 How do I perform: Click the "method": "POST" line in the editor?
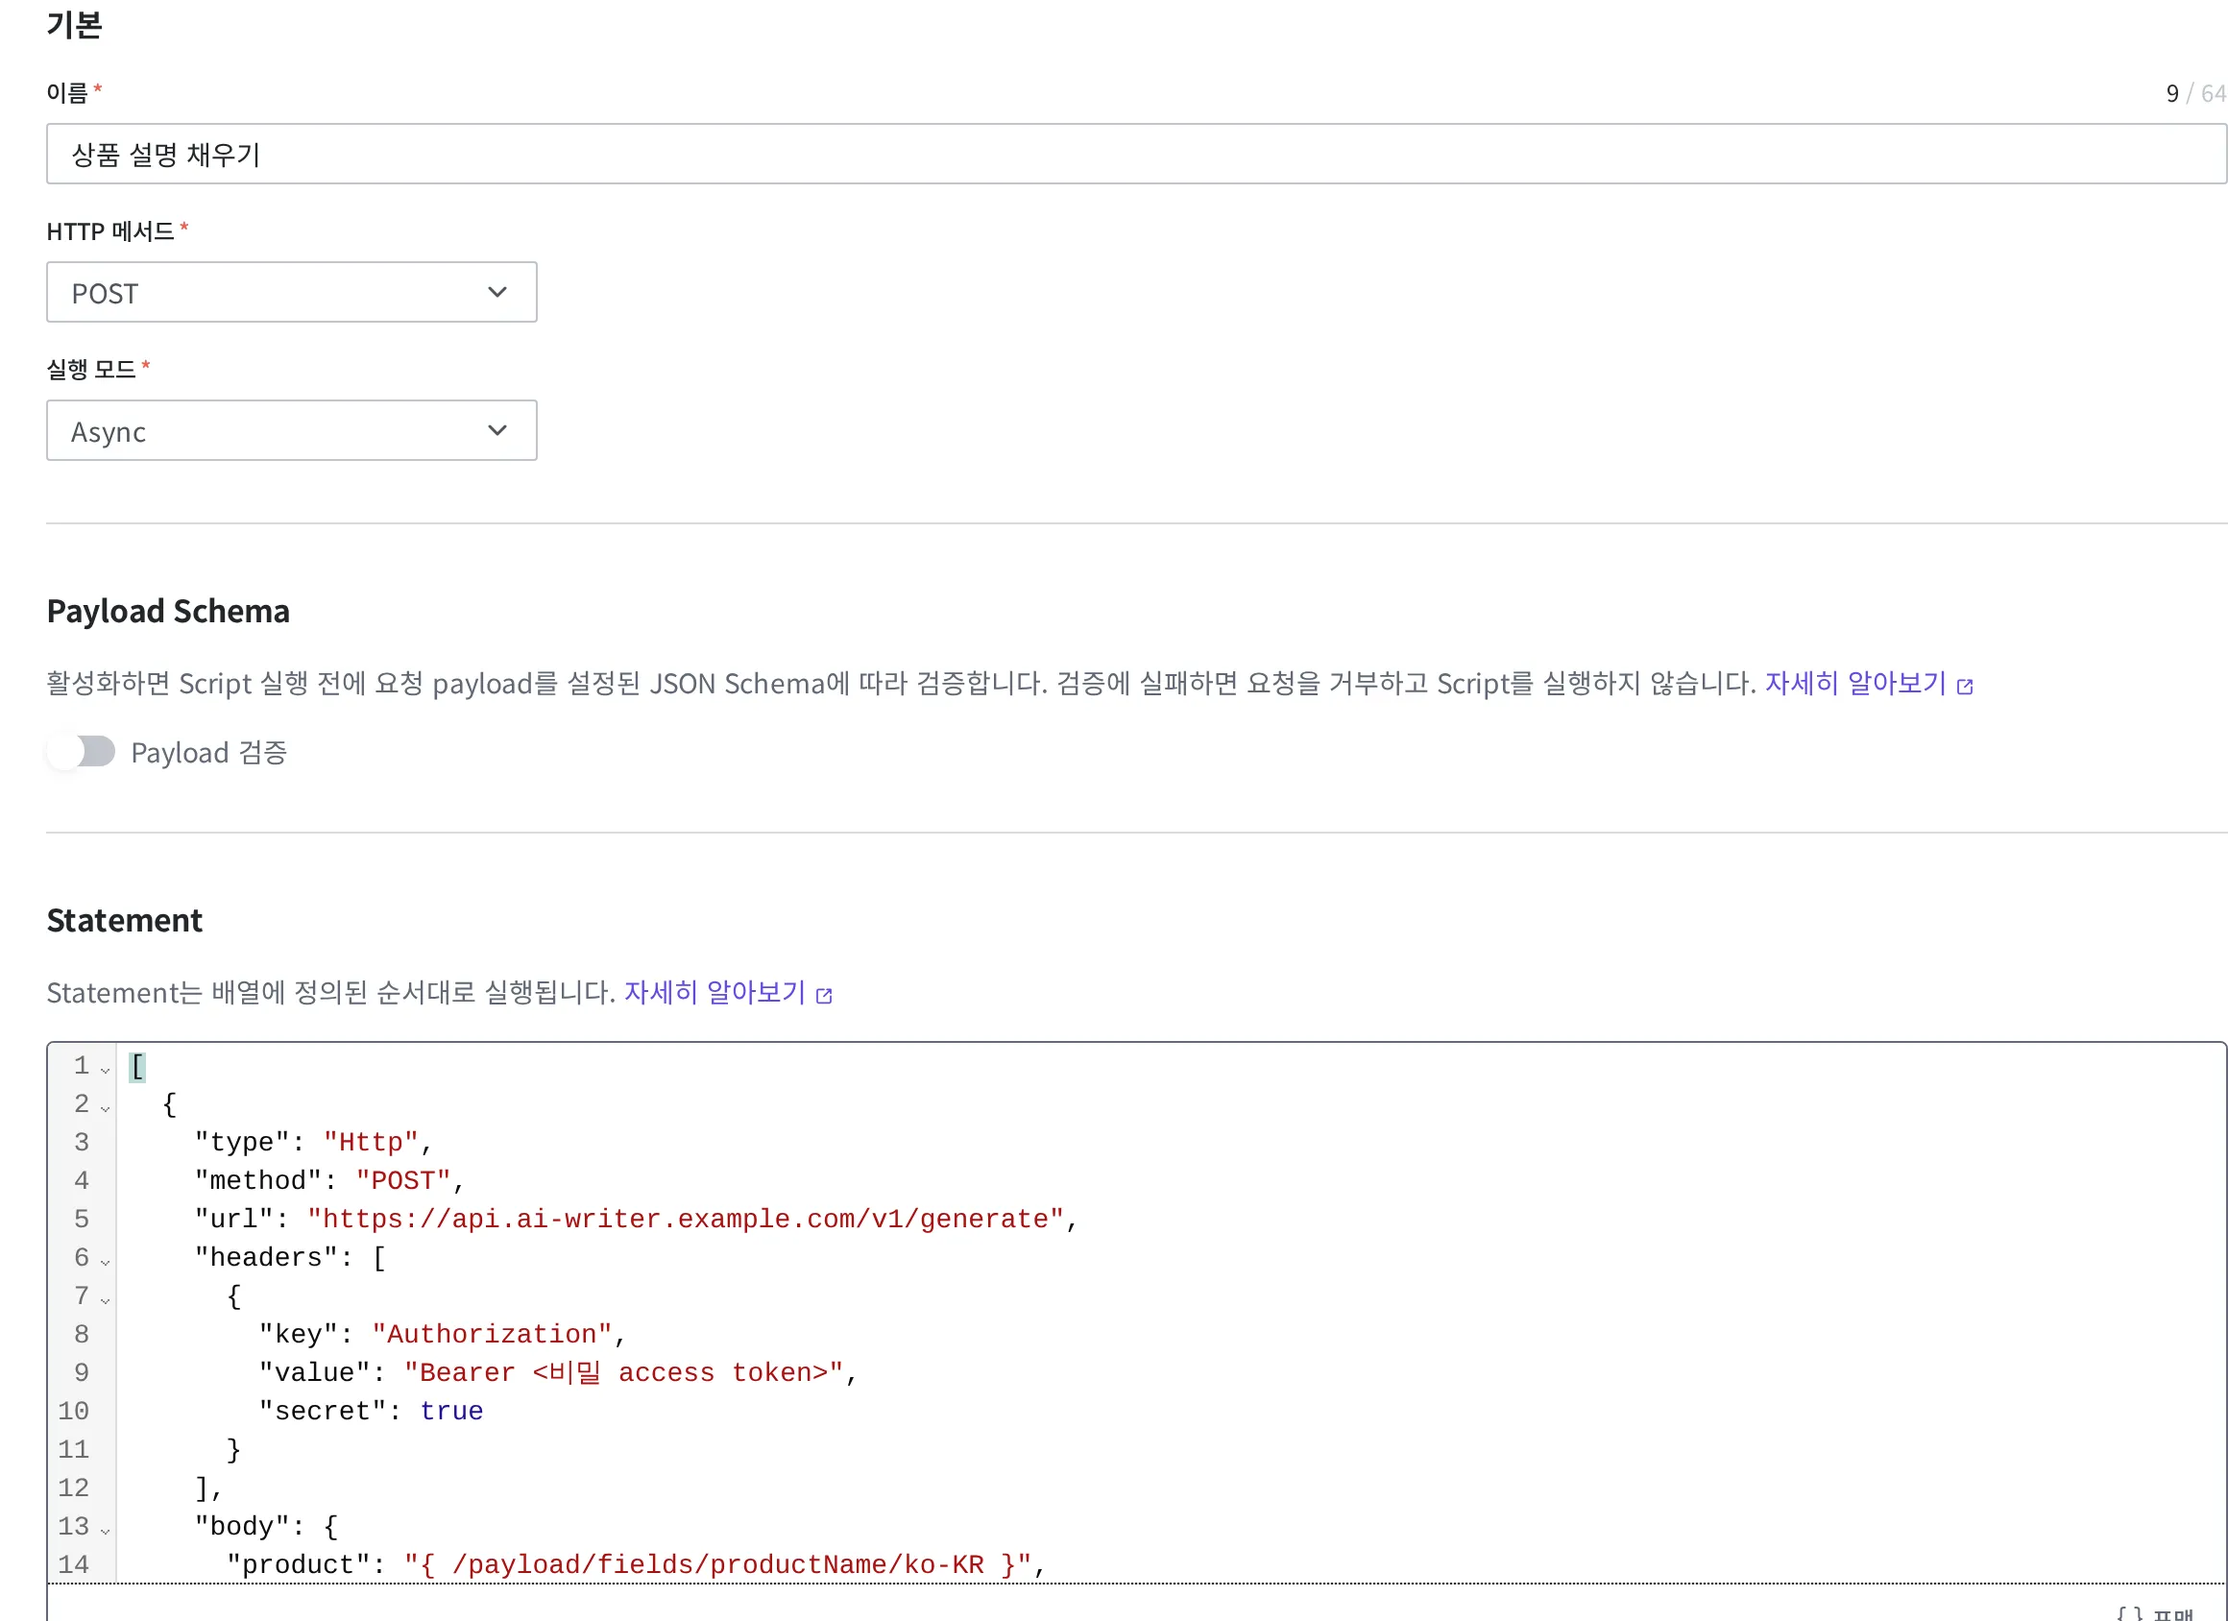pyautogui.click(x=329, y=1181)
